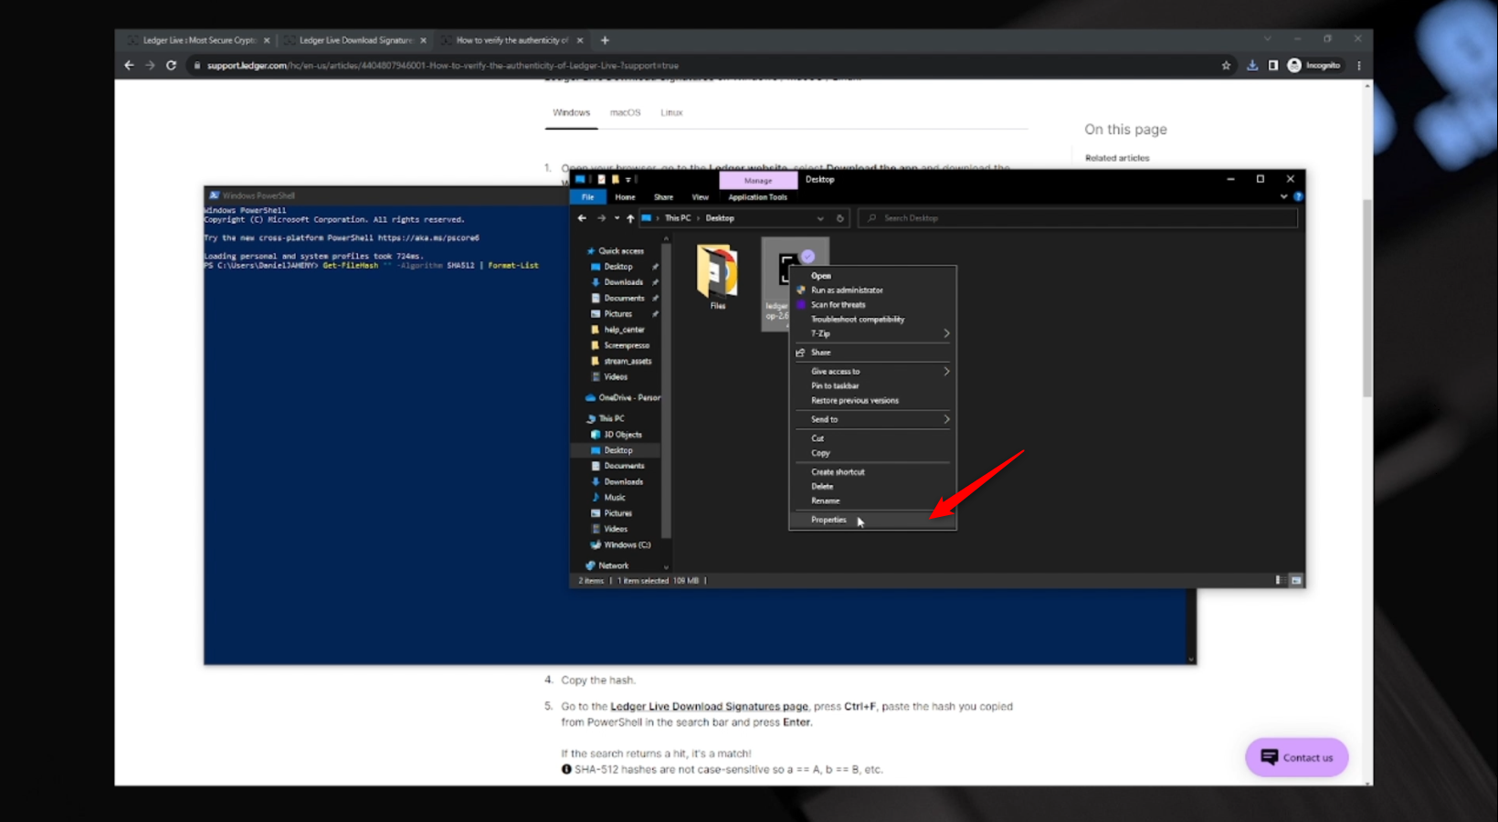Open address bar history dropdown in Explorer
This screenshot has width=1498, height=822.
point(820,218)
